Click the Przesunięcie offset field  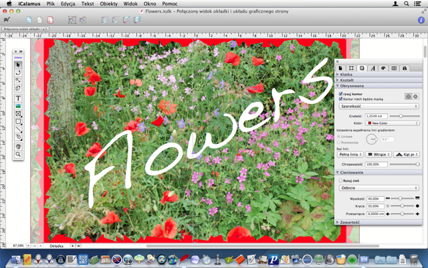376,214
